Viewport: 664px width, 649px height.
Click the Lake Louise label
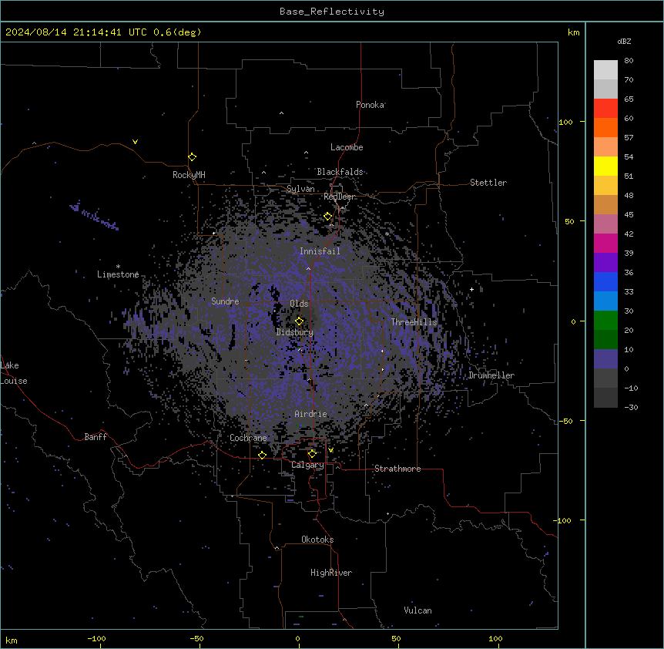(14, 373)
